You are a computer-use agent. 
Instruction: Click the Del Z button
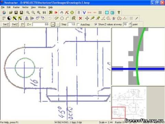coord(15,24)
